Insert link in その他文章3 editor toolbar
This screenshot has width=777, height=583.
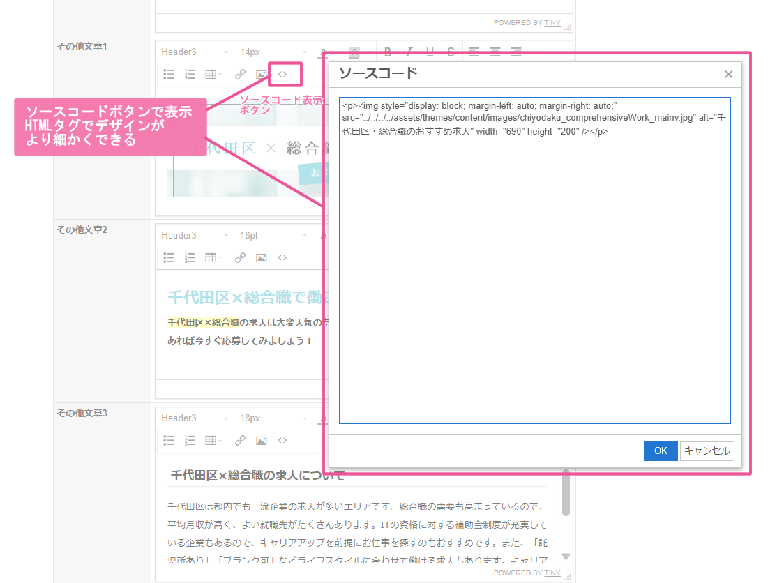click(240, 440)
